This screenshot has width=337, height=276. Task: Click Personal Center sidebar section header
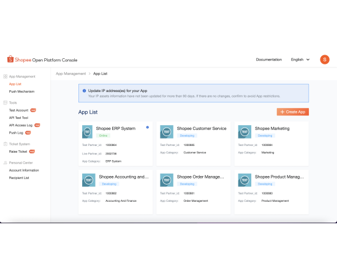[21, 163]
